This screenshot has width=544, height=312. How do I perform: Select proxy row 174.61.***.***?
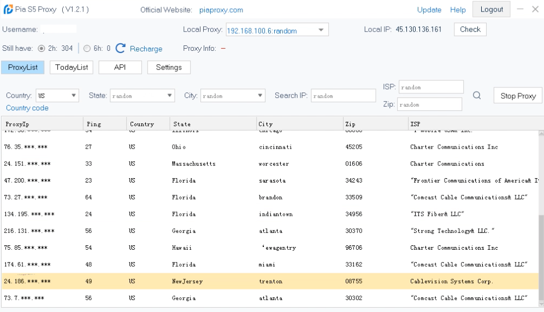pyautogui.click(x=270, y=264)
